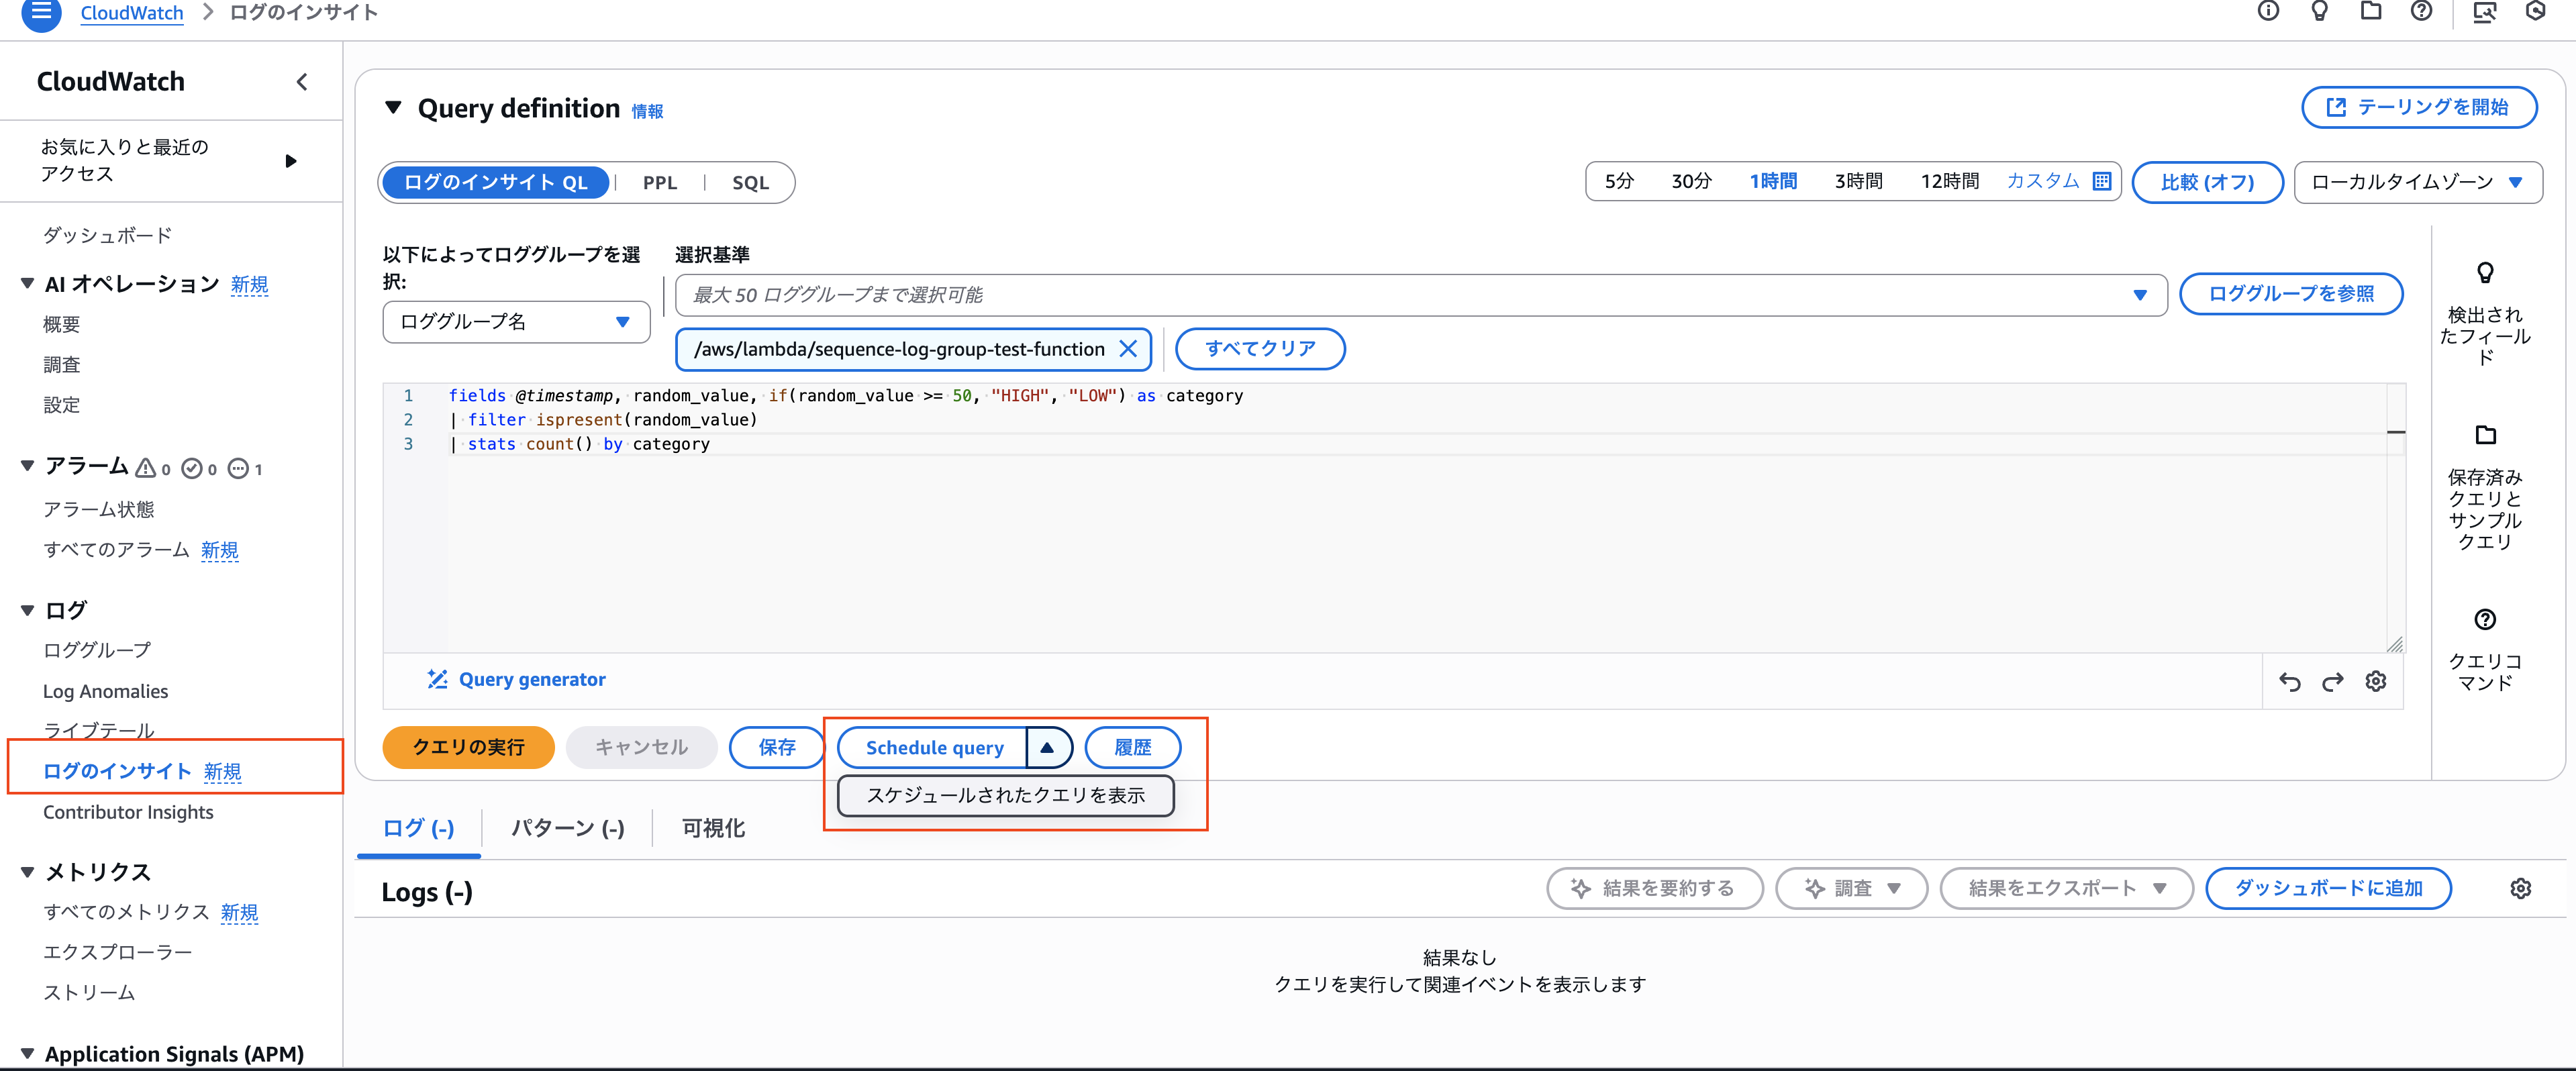
Task: Launch the Query generator
Action: pyautogui.click(x=516, y=679)
